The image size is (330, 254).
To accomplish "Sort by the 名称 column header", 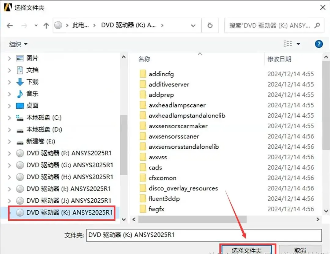I will (x=144, y=59).
